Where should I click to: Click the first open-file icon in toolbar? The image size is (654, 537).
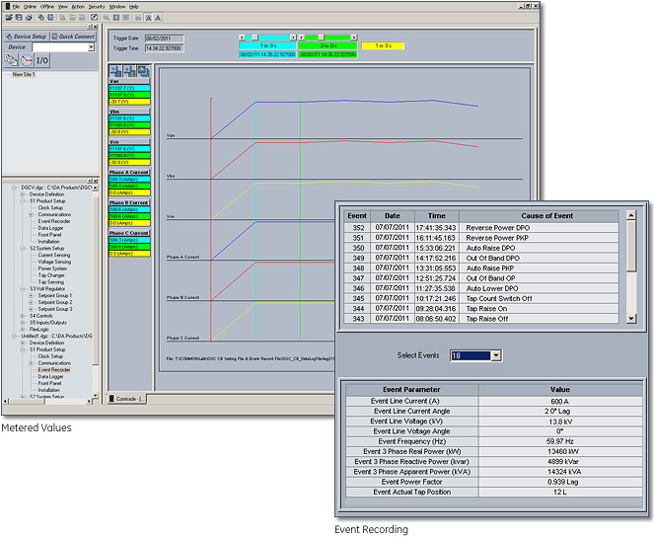7,17
